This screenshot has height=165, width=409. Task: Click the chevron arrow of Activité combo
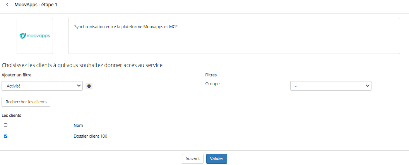[79, 86]
